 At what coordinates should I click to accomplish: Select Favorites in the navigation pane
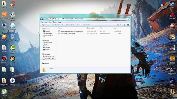tap(47, 29)
